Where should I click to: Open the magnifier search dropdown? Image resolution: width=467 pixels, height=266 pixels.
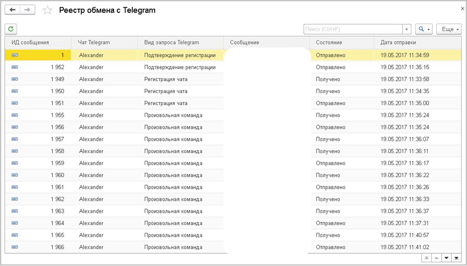[x=424, y=29]
